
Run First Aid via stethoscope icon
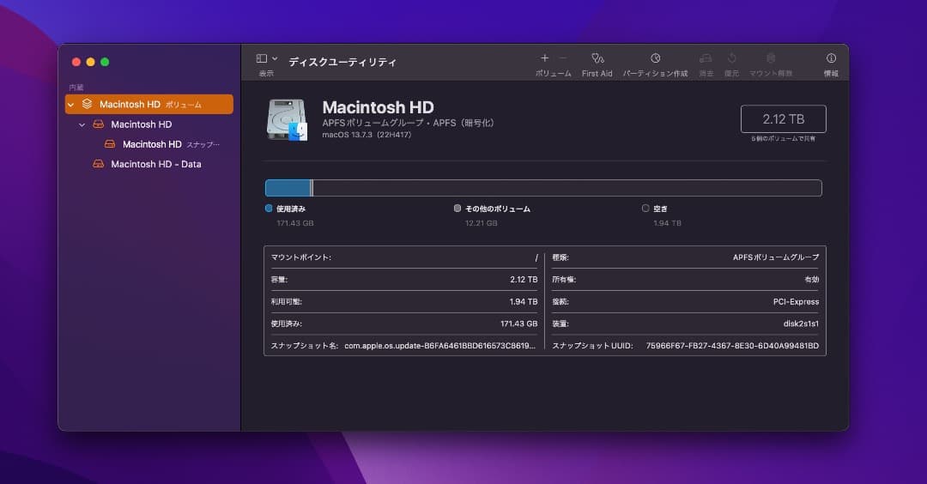tap(597, 57)
